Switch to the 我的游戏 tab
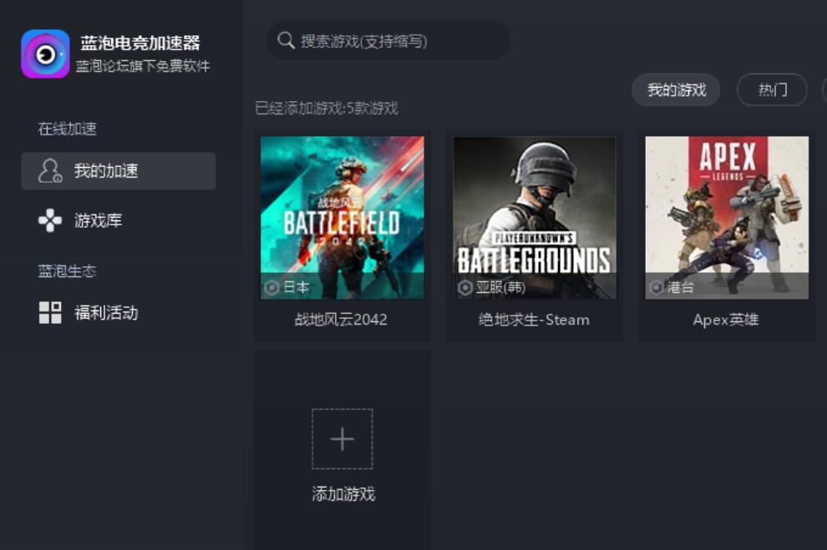The width and height of the screenshot is (827, 550). pos(676,89)
